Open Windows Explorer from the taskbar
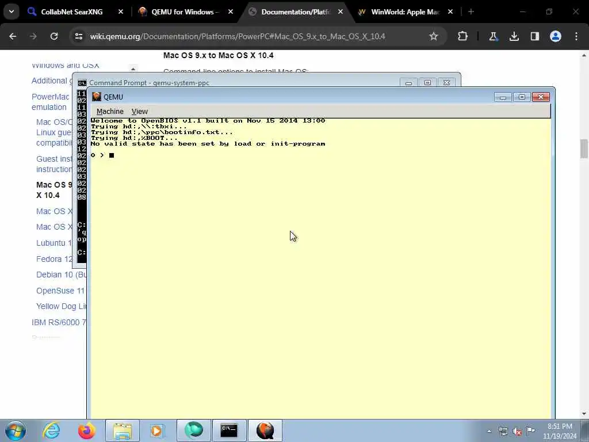This screenshot has width=589, height=442. click(x=122, y=430)
